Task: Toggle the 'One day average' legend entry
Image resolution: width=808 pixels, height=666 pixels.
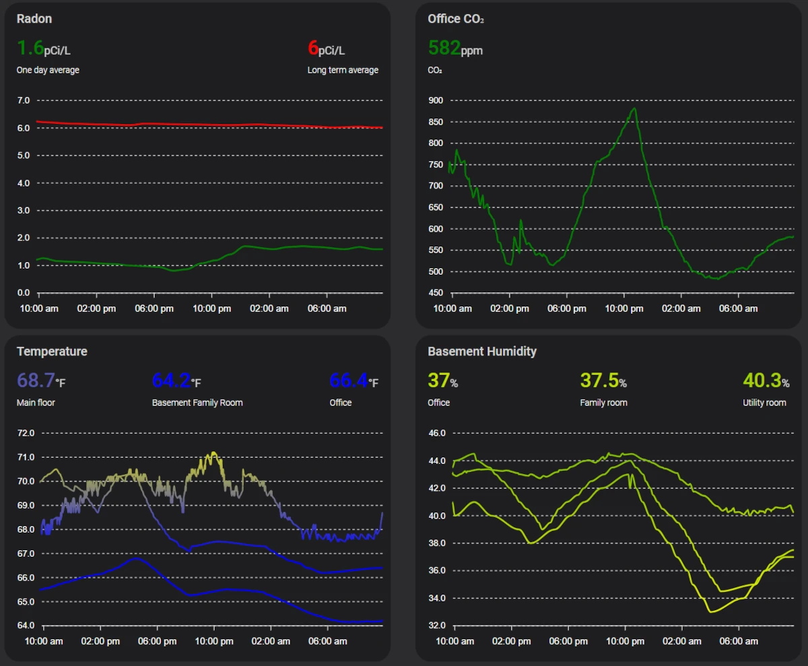Action: tap(47, 69)
